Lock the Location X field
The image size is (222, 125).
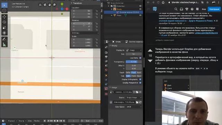tap(96, 11)
